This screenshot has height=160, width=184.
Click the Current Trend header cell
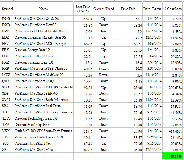(104, 9)
